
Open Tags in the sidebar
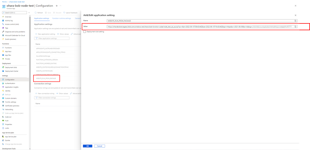click(7, 28)
